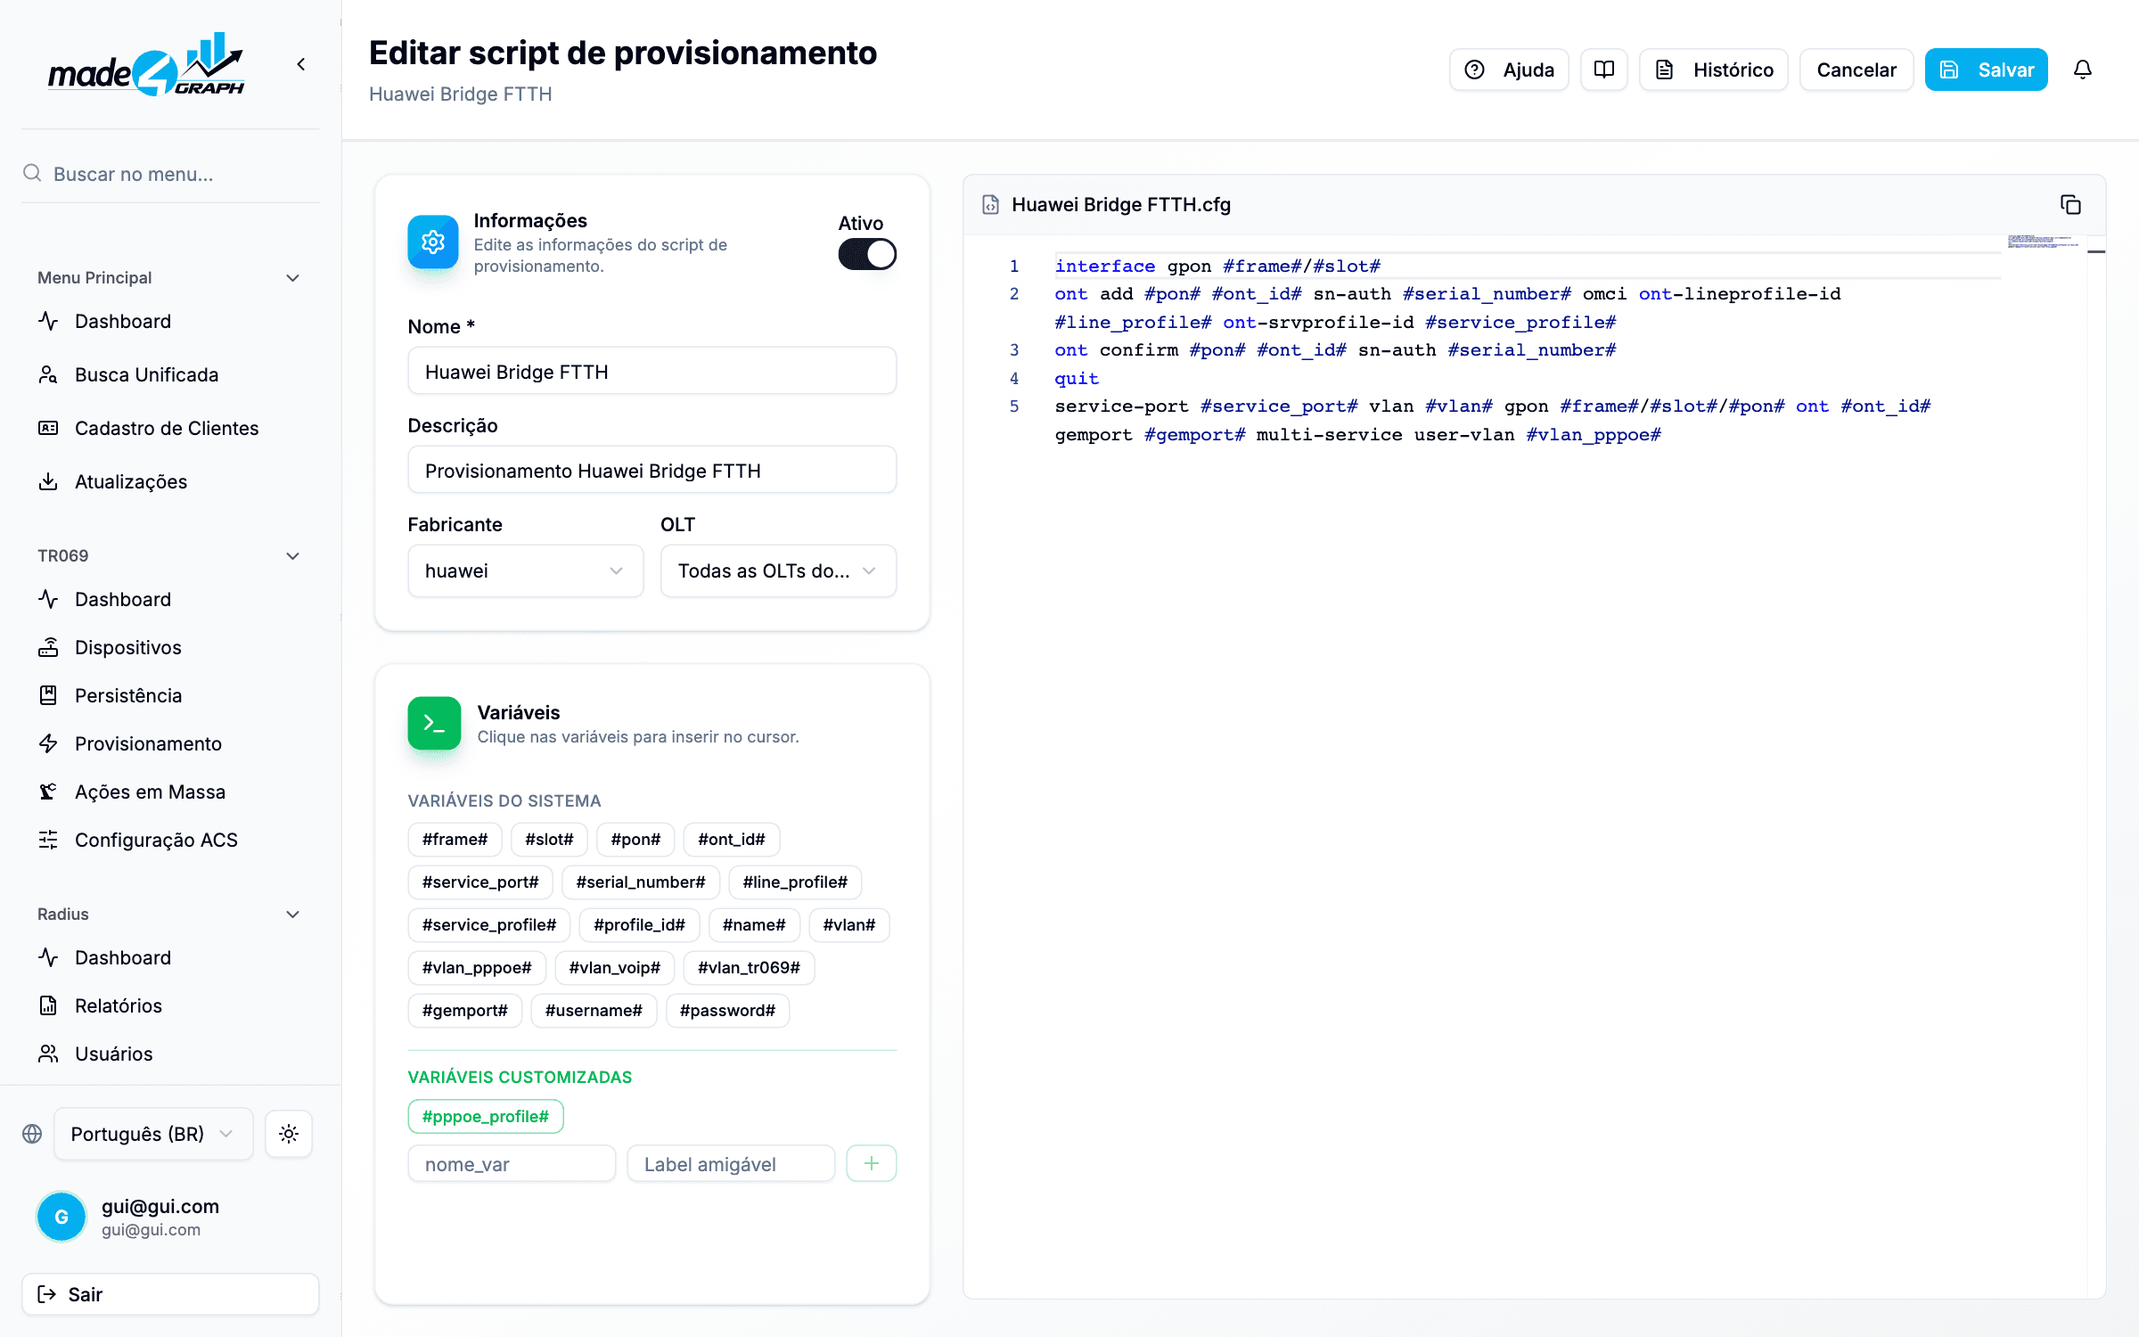The image size is (2139, 1337).
Task: Open the documentation book icon
Action: click(1603, 70)
